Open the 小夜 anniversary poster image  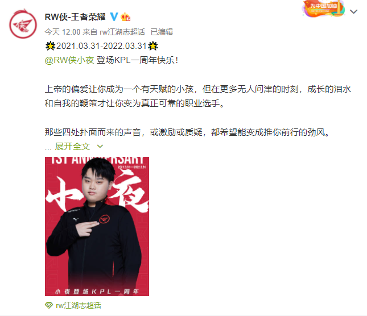(x=97, y=226)
